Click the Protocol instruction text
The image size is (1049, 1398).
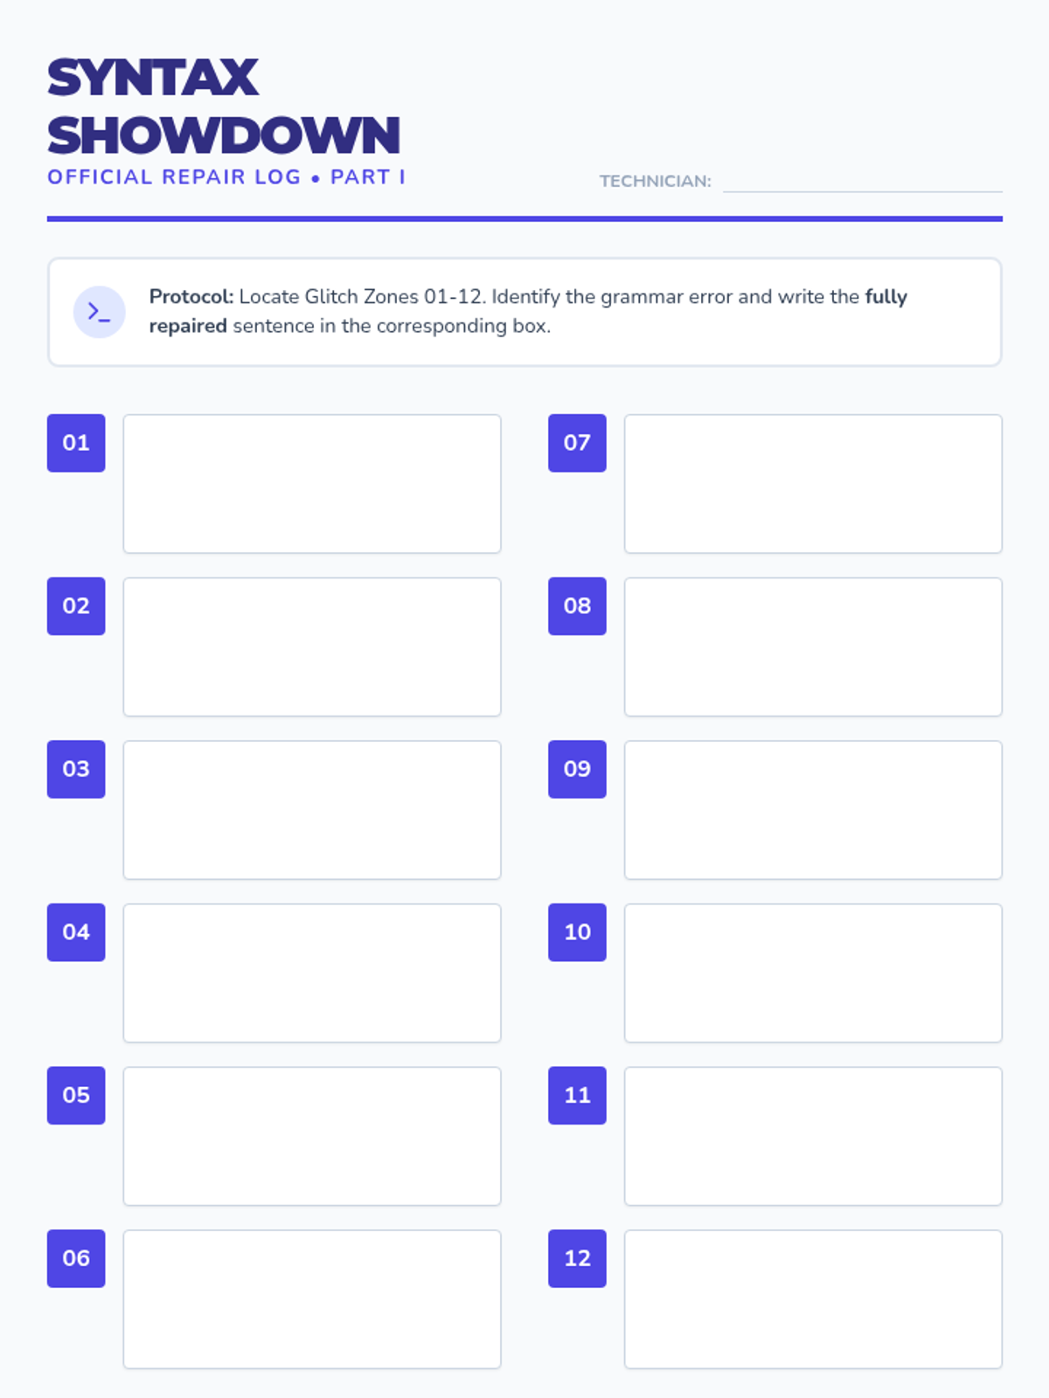click(x=527, y=311)
